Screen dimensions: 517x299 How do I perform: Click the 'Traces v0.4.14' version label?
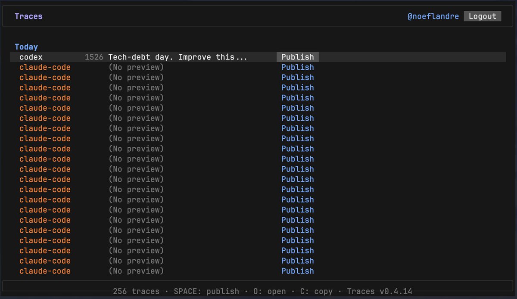click(x=380, y=291)
